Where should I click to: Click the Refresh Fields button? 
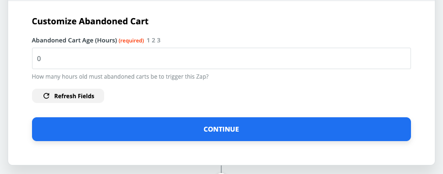pyautogui.click(x=68, y=96)
